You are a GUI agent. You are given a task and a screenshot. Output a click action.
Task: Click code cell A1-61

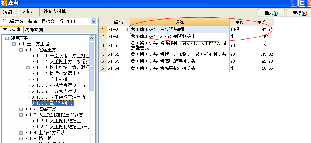click(119, 45)
